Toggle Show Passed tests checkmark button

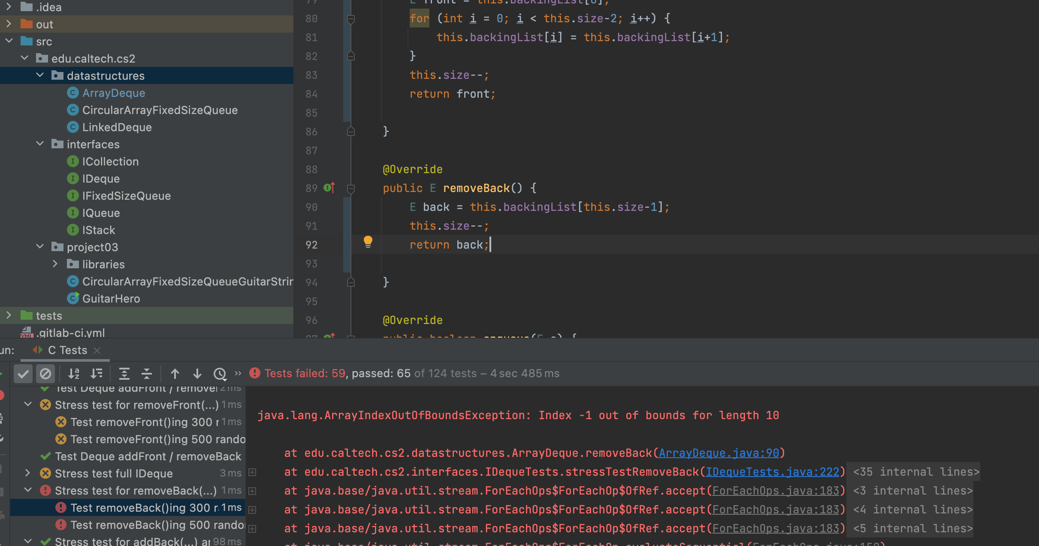point(23,374)
